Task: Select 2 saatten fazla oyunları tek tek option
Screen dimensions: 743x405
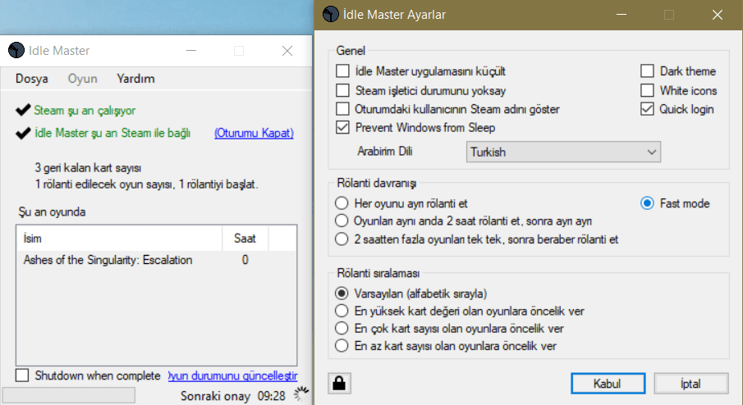Action: click(x=342, y=239)
